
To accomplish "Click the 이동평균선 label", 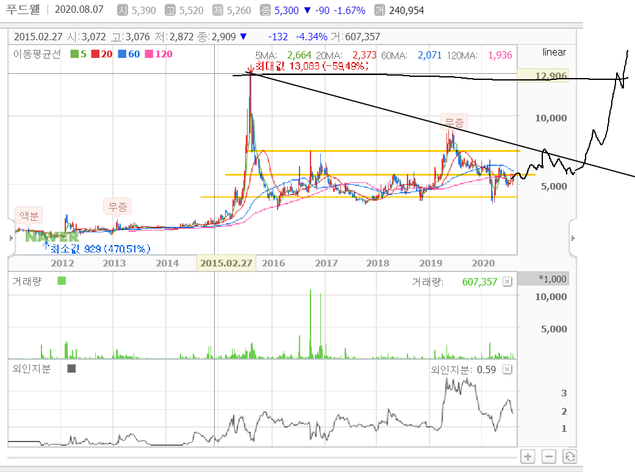I will [x=37, y=54].
